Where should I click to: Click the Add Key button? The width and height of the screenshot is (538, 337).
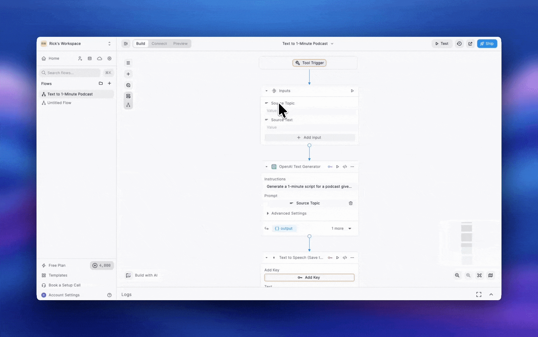[x=309, y=277]
